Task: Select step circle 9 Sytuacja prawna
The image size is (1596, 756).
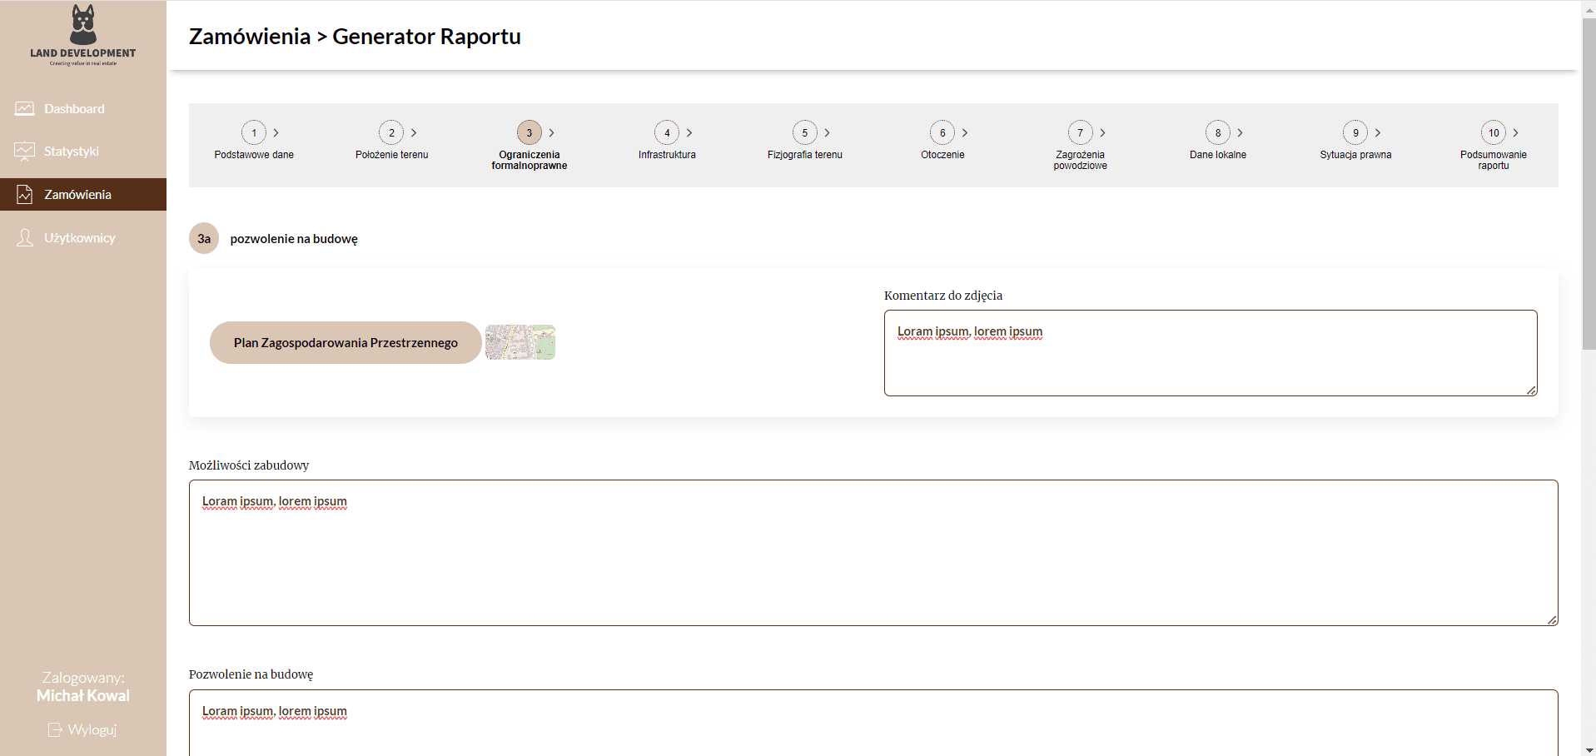Action: pos(1355,132)
